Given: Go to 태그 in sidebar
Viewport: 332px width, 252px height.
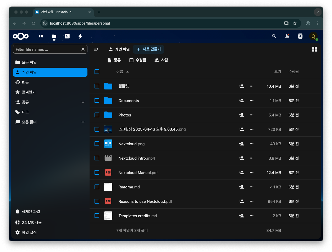Looking at the screenshot, I should tap(50, 112).
